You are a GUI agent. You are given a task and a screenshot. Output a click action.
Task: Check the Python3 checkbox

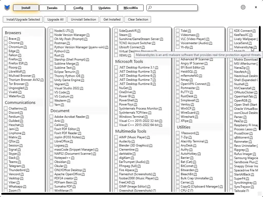point(51,51)
